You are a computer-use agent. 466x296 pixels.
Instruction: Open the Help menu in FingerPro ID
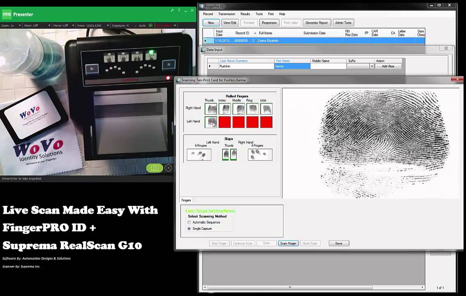click(282, 14)
